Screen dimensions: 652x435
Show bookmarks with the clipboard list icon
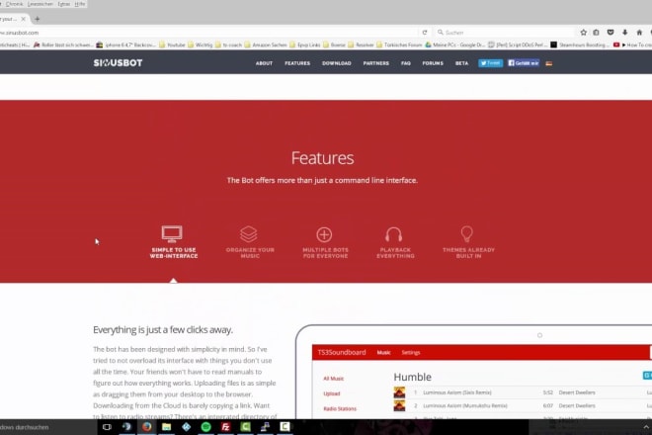point(596,33)
